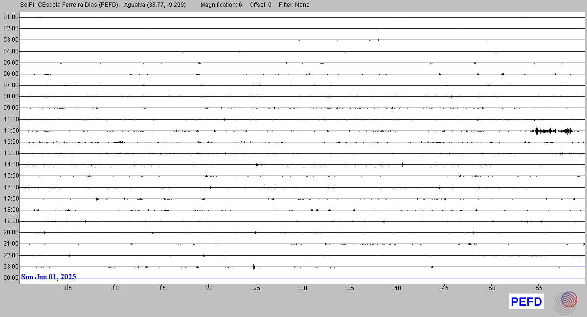Click the 07:00 hour label

[11, 85]
